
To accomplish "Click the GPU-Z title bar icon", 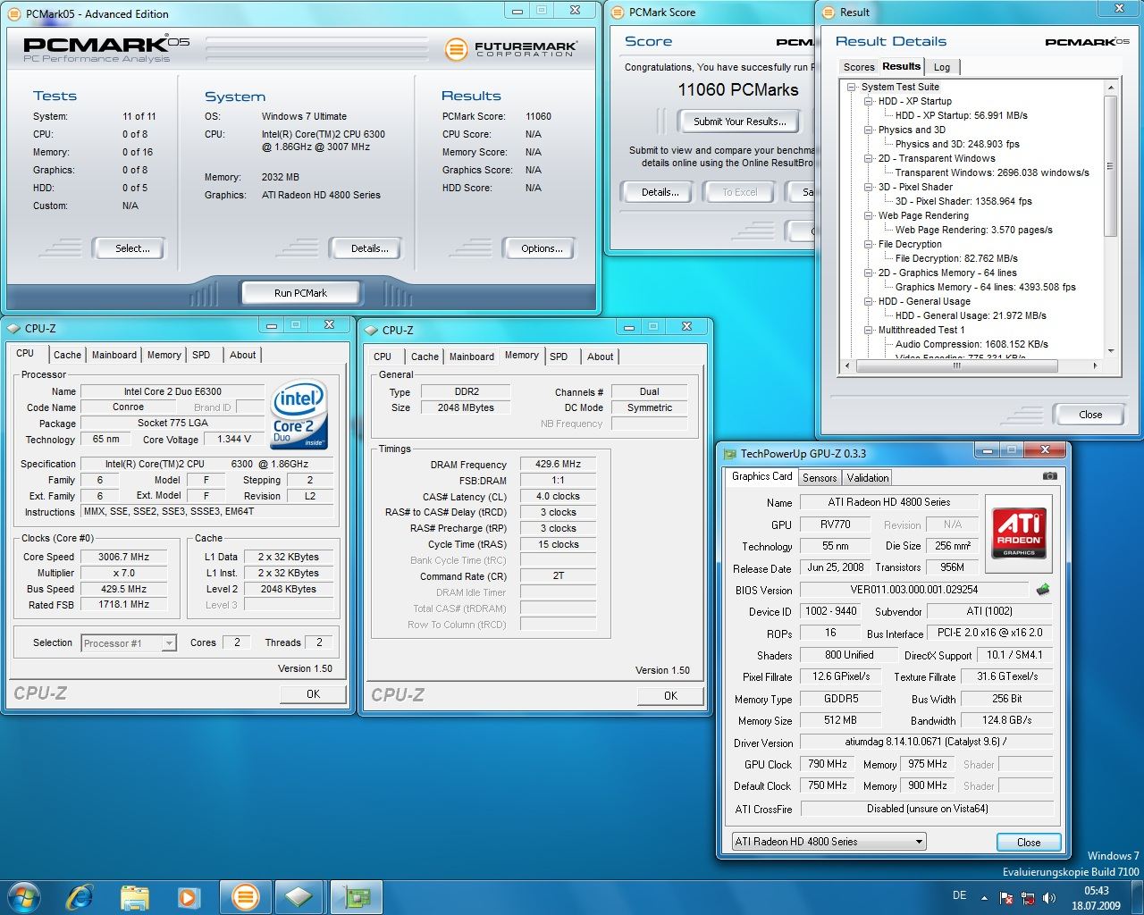I will pos(730,454).
